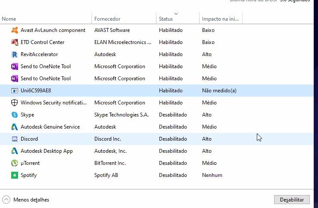Screen dimensions: 318x208
Task: Click Desabilitado status of Skype
Action: (173, 115)
